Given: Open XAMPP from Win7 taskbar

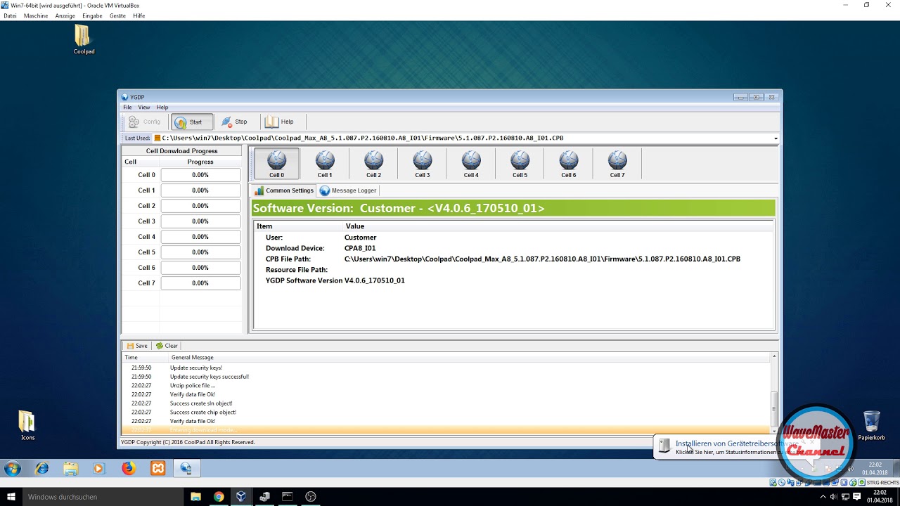Looking at the screenshot, I should coord(157,468).
